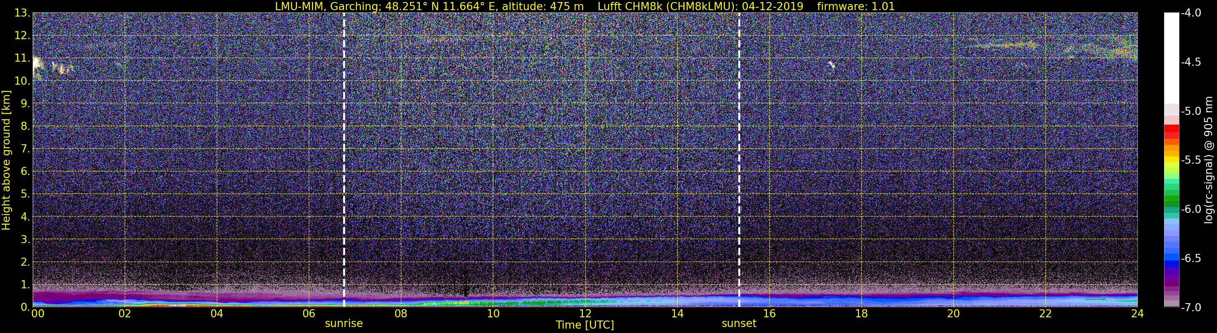Viewport: 1217px width, 333px height.
Task: Click the y-axis tick label '11.'
Action: point(22,58)
